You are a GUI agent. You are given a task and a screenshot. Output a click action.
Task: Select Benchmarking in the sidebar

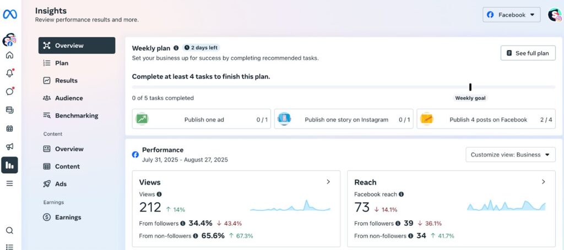click(77, 115)
